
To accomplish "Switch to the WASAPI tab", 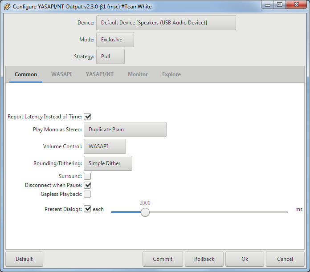I will (x=61, y=74).
